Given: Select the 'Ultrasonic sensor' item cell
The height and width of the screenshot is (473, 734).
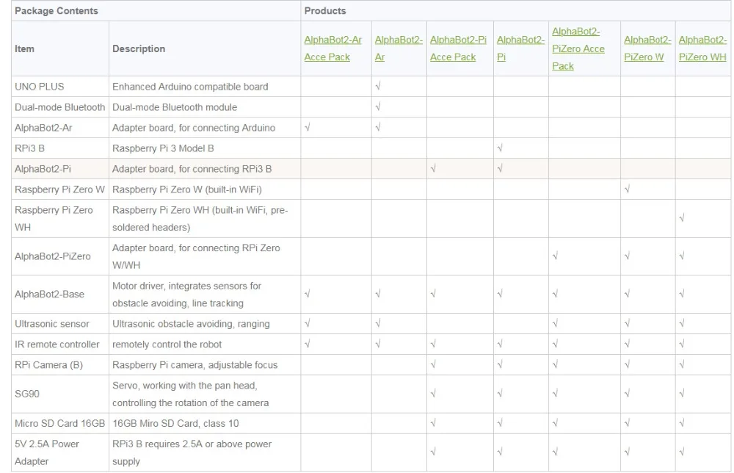Looking at the screenshot, I should 60,324.
